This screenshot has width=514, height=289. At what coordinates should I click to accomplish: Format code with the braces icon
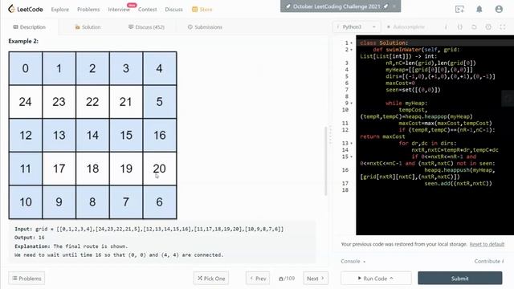tap(460, 26)
